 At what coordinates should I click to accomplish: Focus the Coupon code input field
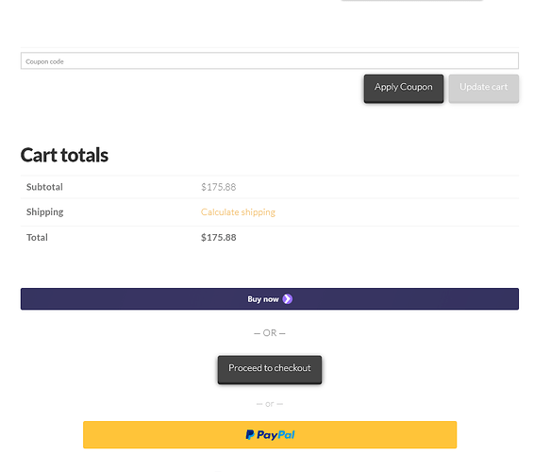pos(270,60)
